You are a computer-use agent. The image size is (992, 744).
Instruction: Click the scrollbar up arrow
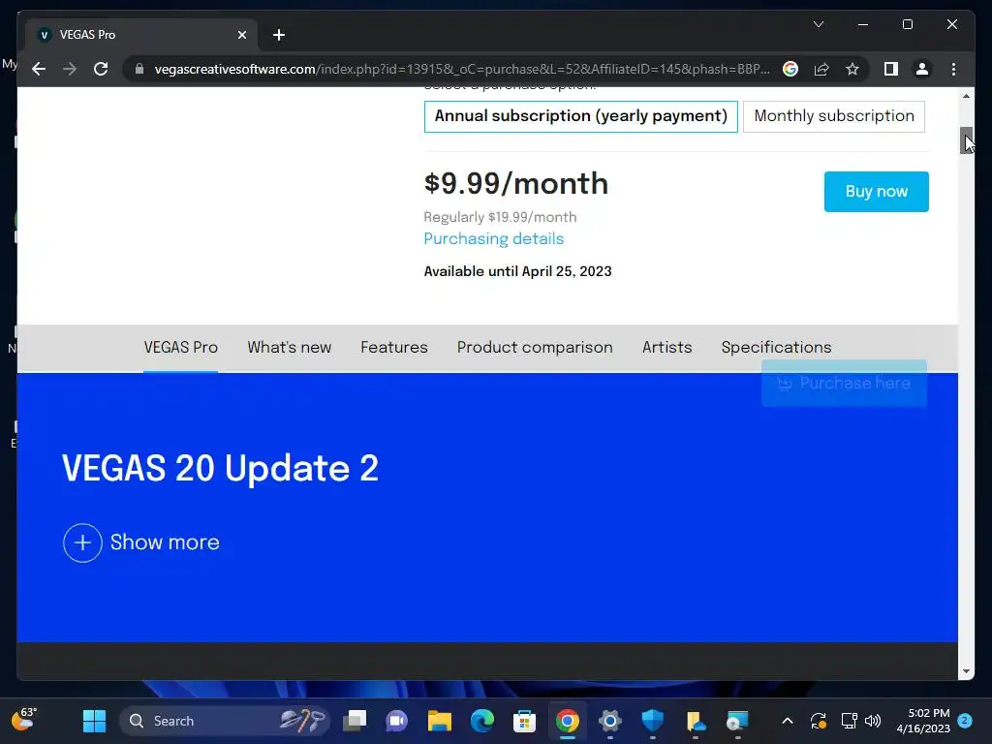pos(966,96)
